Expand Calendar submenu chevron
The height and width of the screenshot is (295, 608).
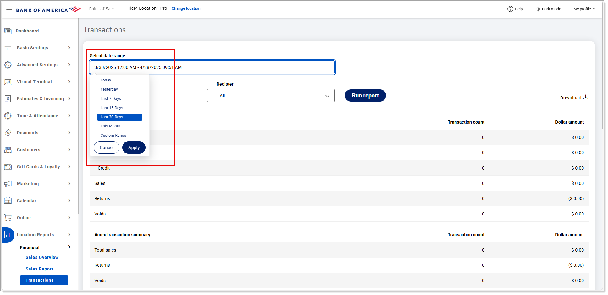click(69, 201)
